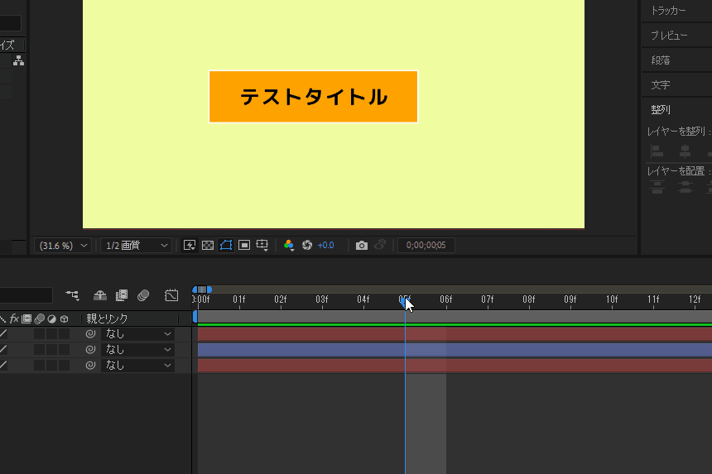Enable frame blending for the composition
This screenshot has height=474, width=712.
point(122,295)
